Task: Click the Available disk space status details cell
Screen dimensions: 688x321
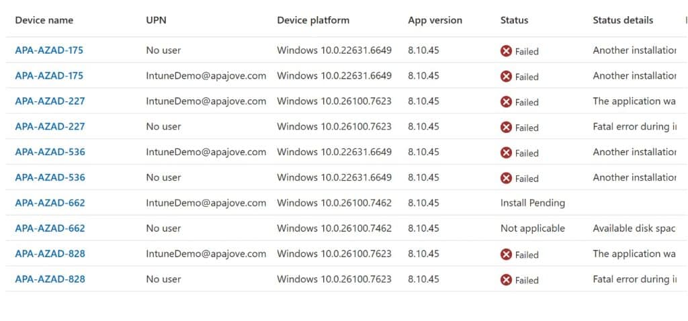Action: click(x=634, y=228)
